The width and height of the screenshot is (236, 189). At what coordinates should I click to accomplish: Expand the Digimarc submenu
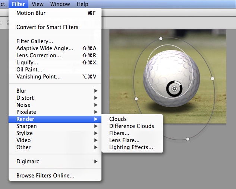coord(28,161)
